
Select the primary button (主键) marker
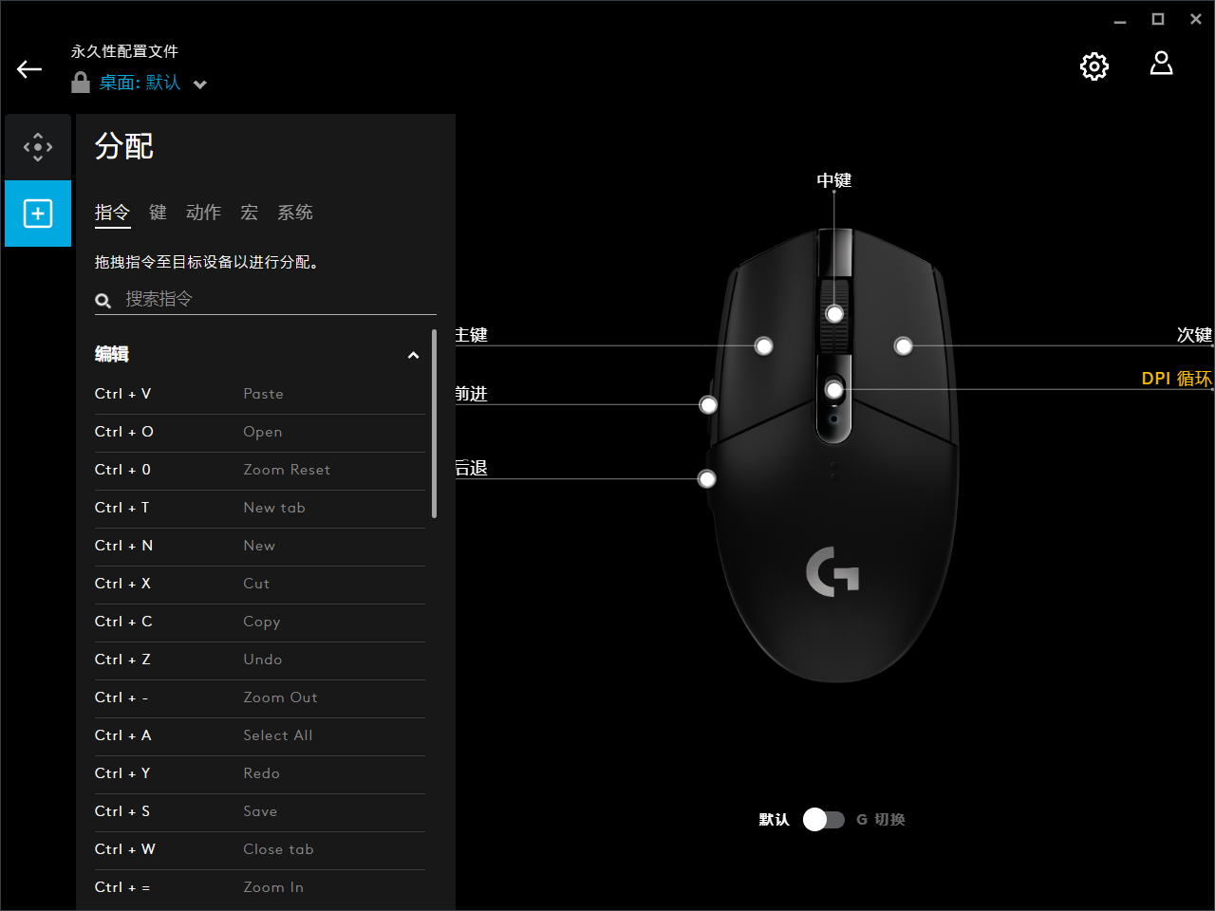click(764, 346)
